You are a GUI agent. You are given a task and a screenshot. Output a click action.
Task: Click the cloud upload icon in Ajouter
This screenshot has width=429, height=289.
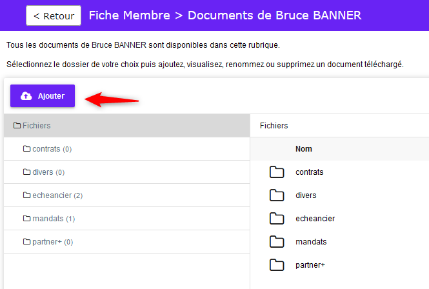(x=26, y=95)
